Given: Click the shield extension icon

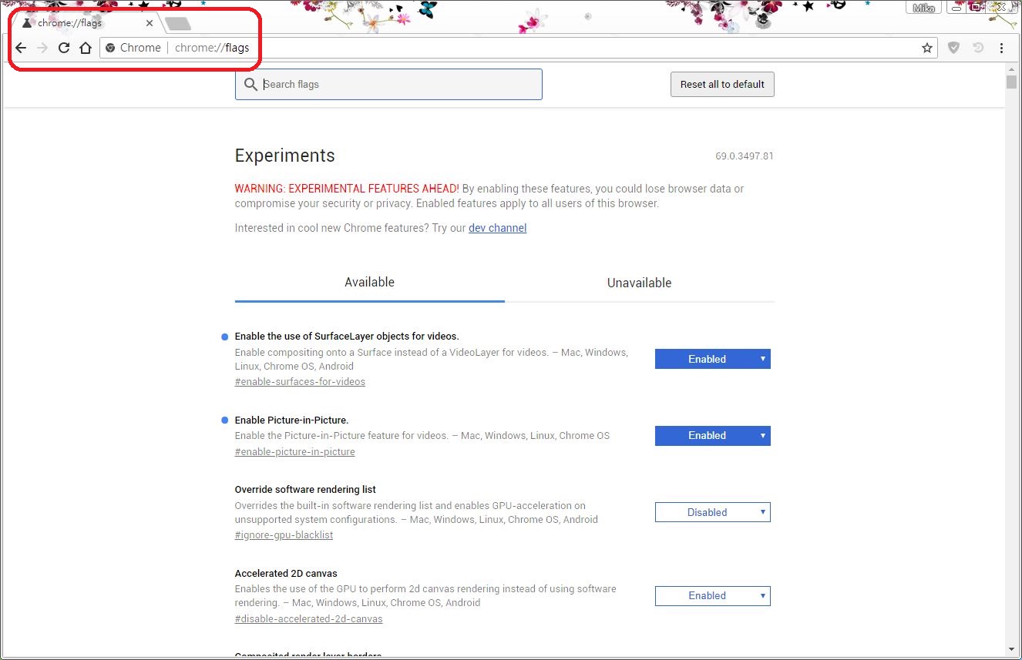Looking at the screenshot, I should coord(953,48).
